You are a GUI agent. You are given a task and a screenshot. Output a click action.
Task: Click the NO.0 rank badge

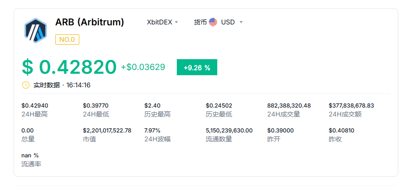pos(67,39)
